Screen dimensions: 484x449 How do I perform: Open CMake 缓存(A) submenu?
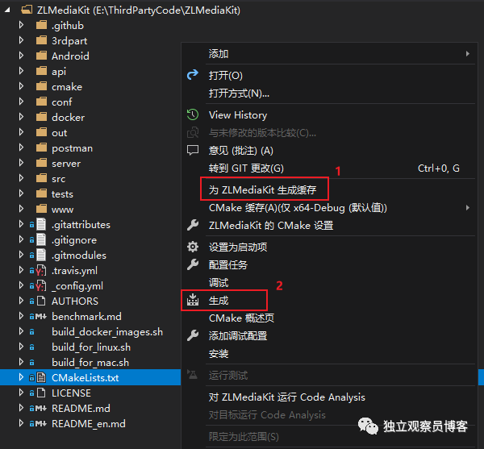tap(329, 207)
